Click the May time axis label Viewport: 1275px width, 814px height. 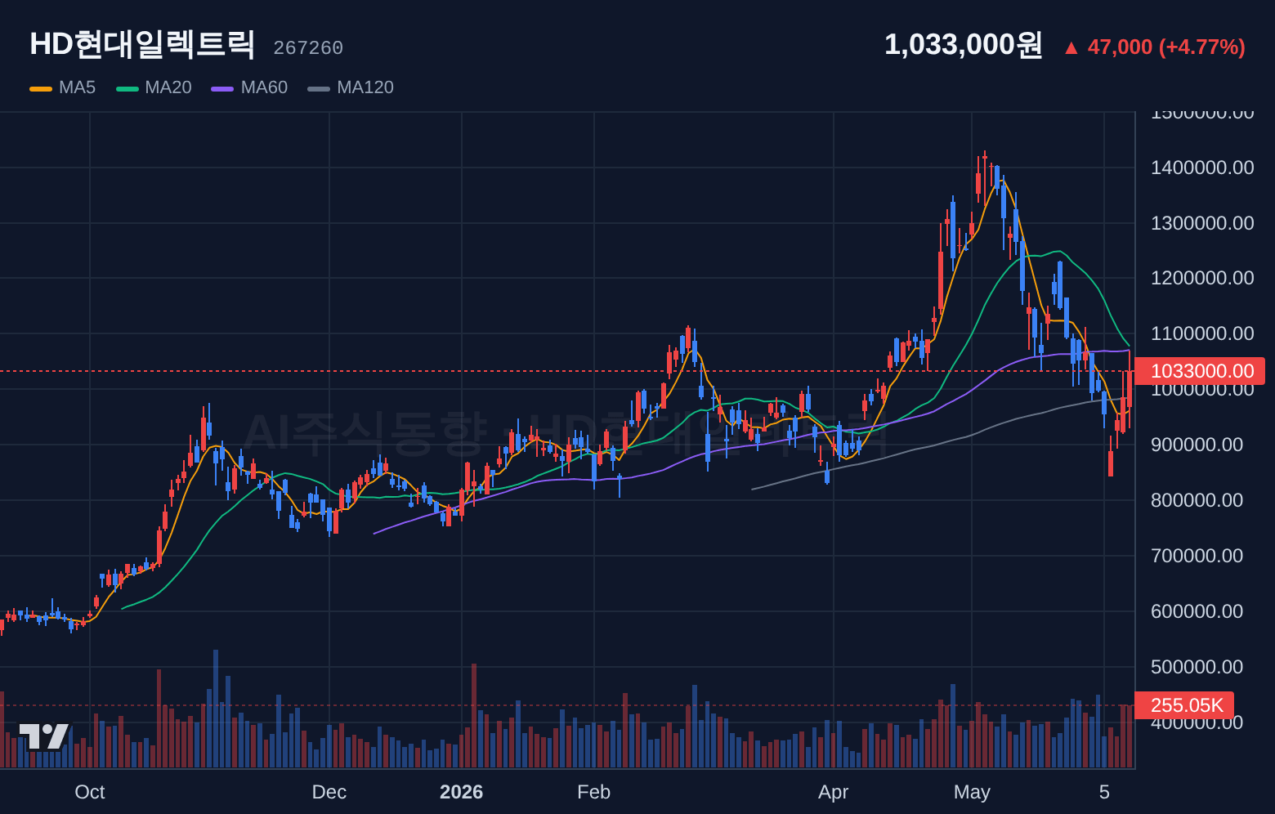pyautogui.click(x=972, y=792)
